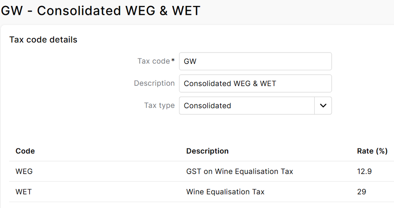The height and width of the screenshot is (208, 394).
Task: Click the GW - Consolidated WEG & WET title
Action: coord(101,11)
